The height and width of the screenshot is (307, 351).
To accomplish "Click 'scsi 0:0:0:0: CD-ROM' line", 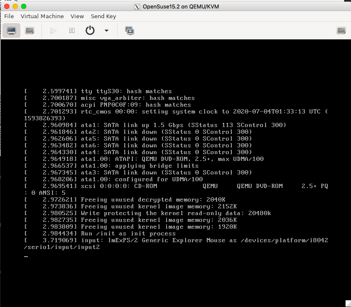I will point(176,186).
